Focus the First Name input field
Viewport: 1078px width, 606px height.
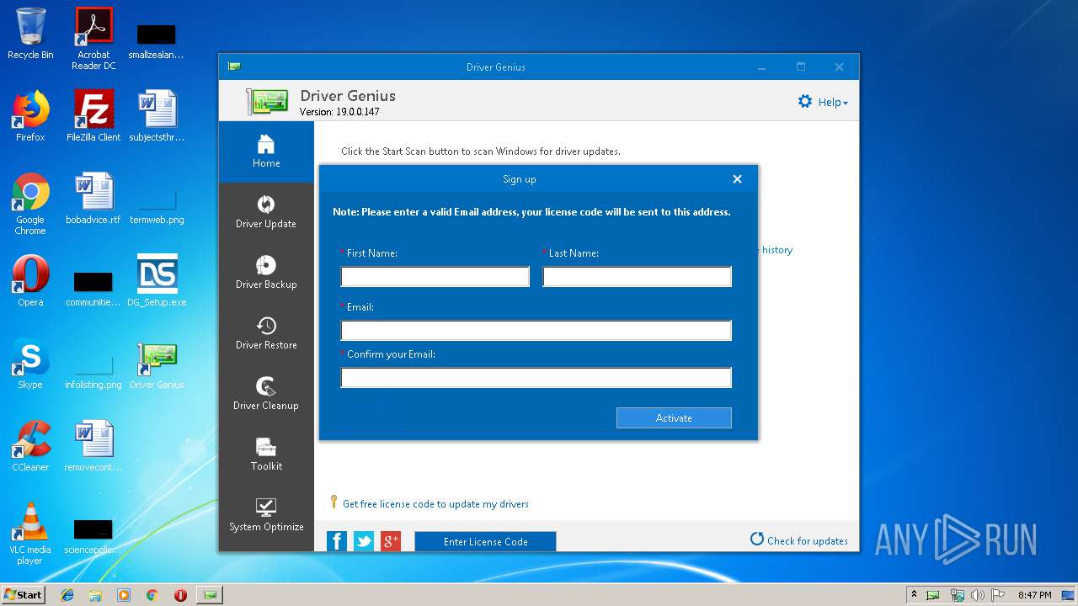(x=435, y=277)
